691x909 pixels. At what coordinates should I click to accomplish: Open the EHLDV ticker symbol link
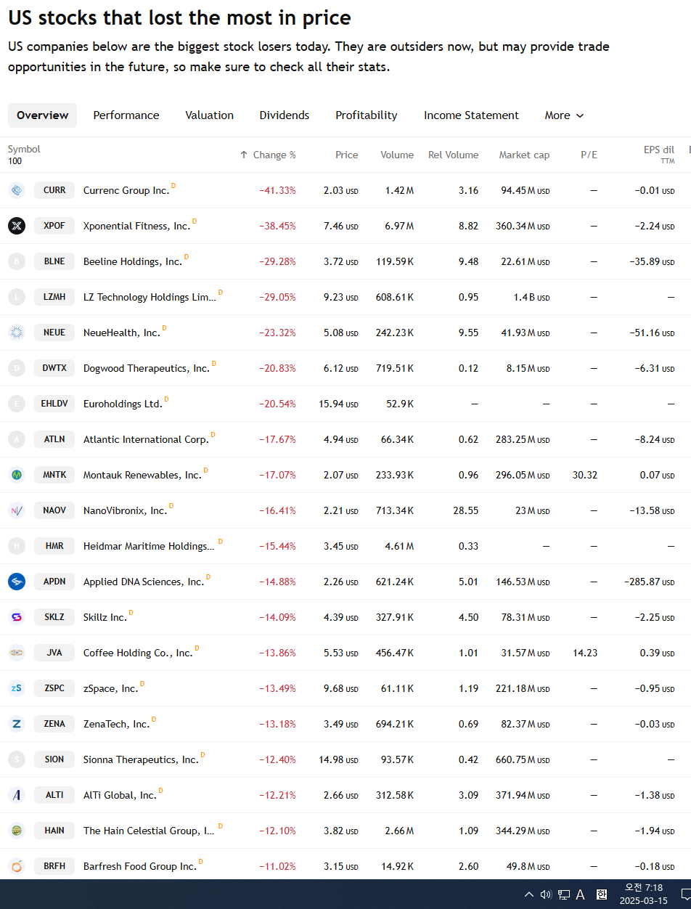pos(54,404)
